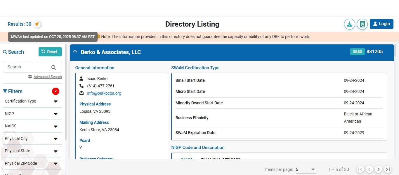The image size is (399, 175).
Task: Click the info@berkocpa.org email link
Action: 104,93
